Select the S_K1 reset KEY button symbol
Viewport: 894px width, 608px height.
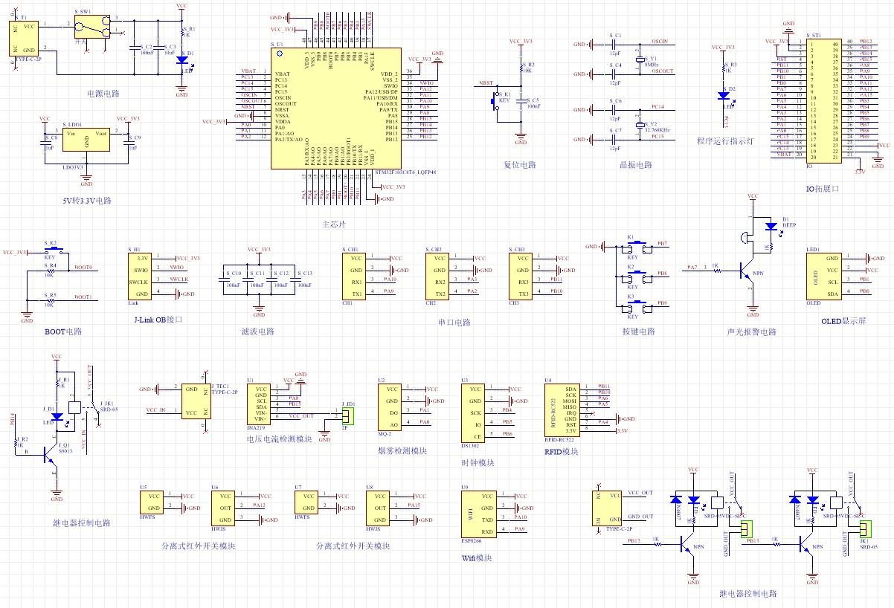[x=496, y=101]
